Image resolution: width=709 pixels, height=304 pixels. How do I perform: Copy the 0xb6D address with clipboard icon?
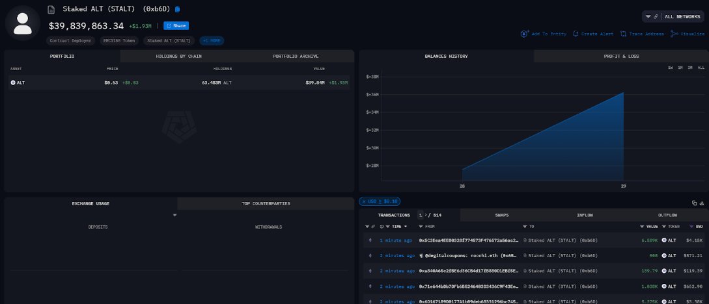point(177,9)
